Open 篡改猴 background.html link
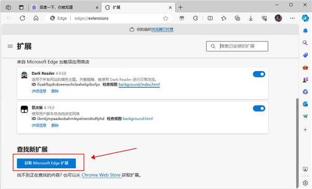312x189 pixels. [x=138, y=119]
